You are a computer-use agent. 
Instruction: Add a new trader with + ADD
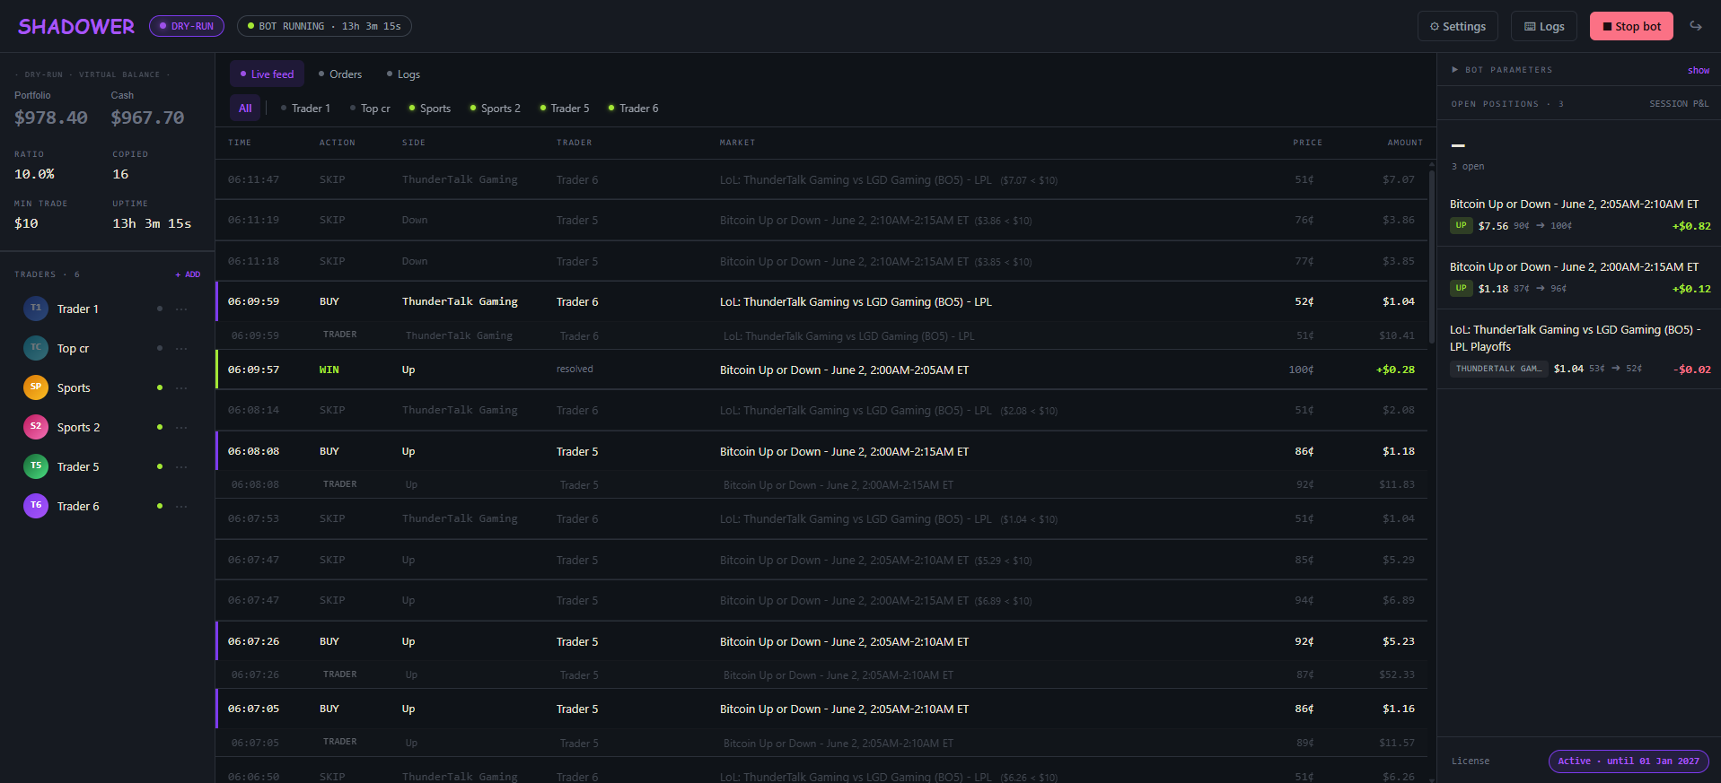click(x=188, y=274)
